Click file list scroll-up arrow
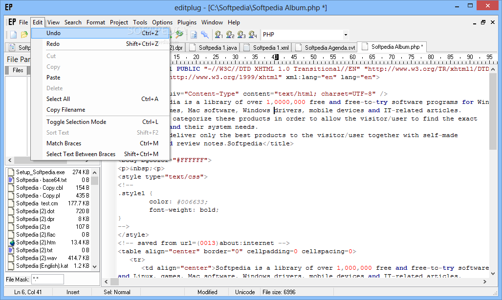This screenshot has width=502, height=300. click(95, 173)
